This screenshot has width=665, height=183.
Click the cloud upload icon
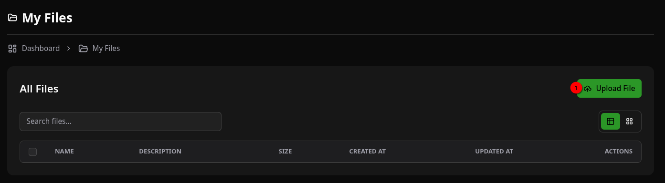(x=588, y=89)
